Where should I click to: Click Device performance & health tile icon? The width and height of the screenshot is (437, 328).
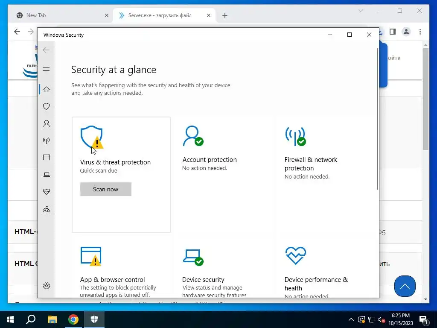(295, 255)
